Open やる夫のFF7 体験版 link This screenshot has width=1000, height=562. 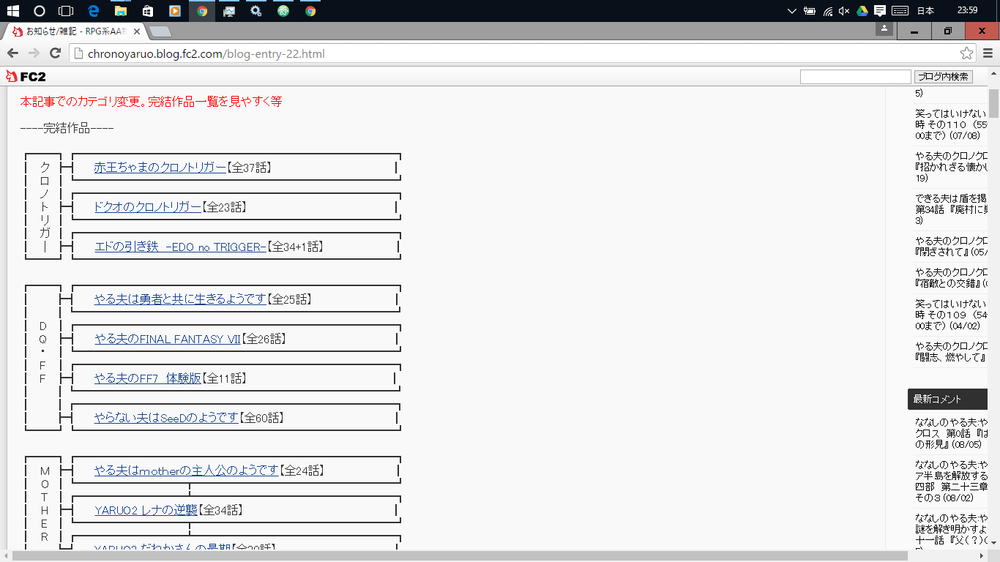pyautogui.click(x=148, y=378)
